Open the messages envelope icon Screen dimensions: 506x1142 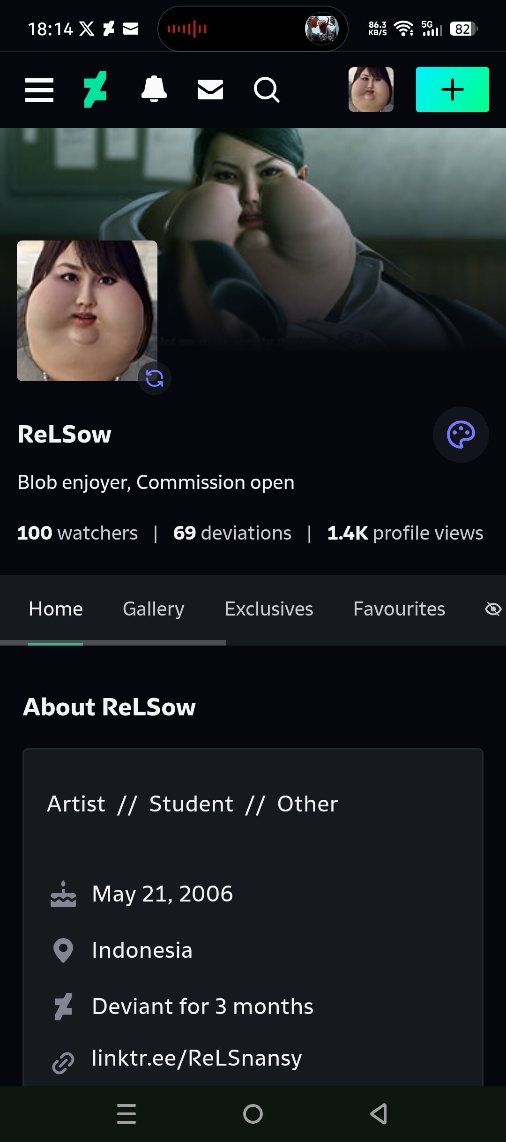click(x=210, y=90)
